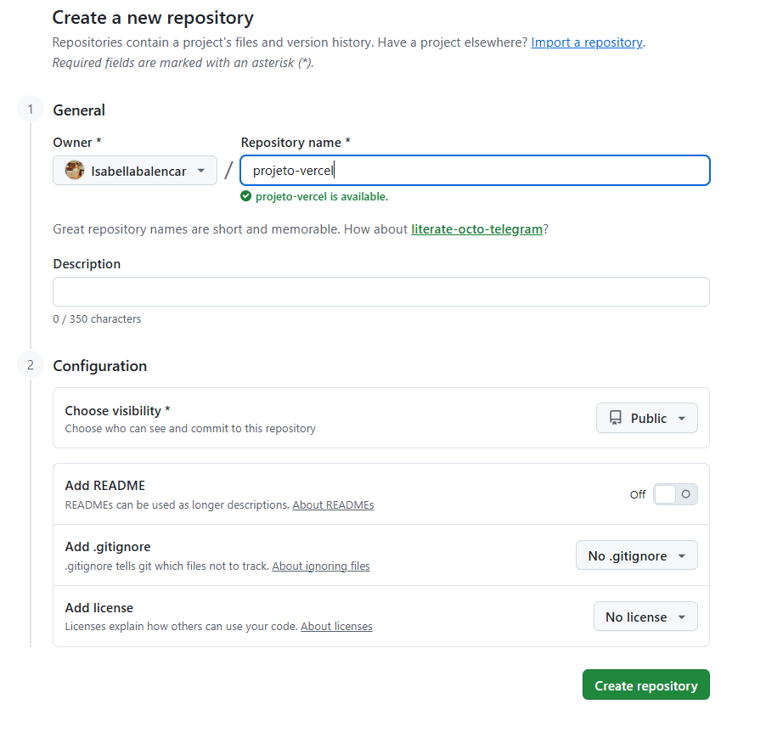This screenshot has width=766, height=738.
Task: Click into the Description input box
Action: click(380, 291)
